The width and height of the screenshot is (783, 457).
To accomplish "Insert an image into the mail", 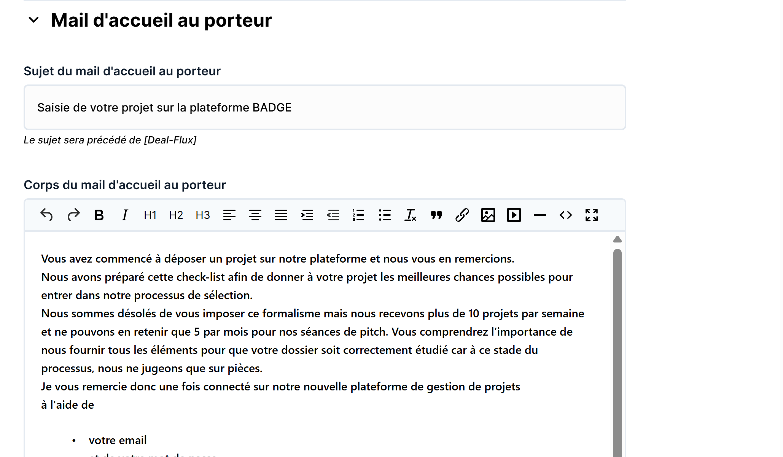I will pyautogui.click(x=488, y=215).
